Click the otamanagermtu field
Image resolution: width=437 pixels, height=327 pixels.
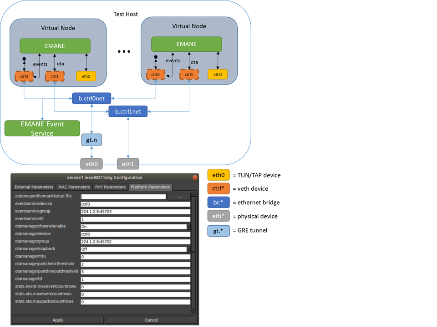tap(136, 257)
